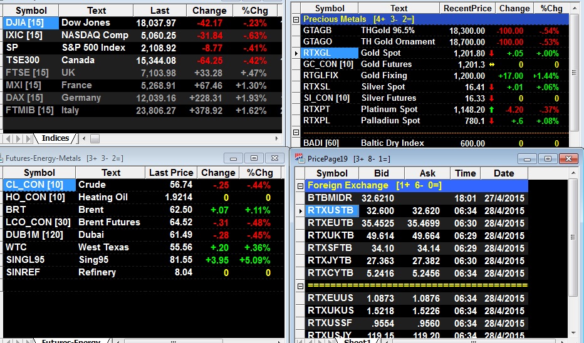This screenshot has width=584, height=343.
Task: Click Last Price column header
Action: [171, 173]
